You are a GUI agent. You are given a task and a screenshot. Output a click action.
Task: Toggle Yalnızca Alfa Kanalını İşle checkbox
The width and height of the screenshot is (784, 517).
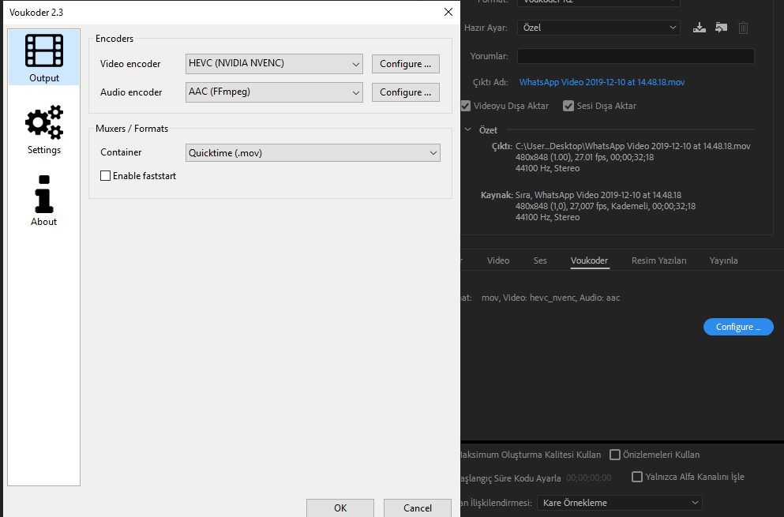click(637, 477)
